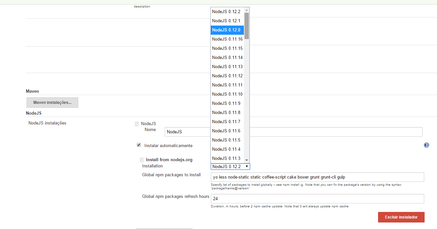
Task: Click the dropdown list scroll down arrow
Action: [x=246, y=160]
